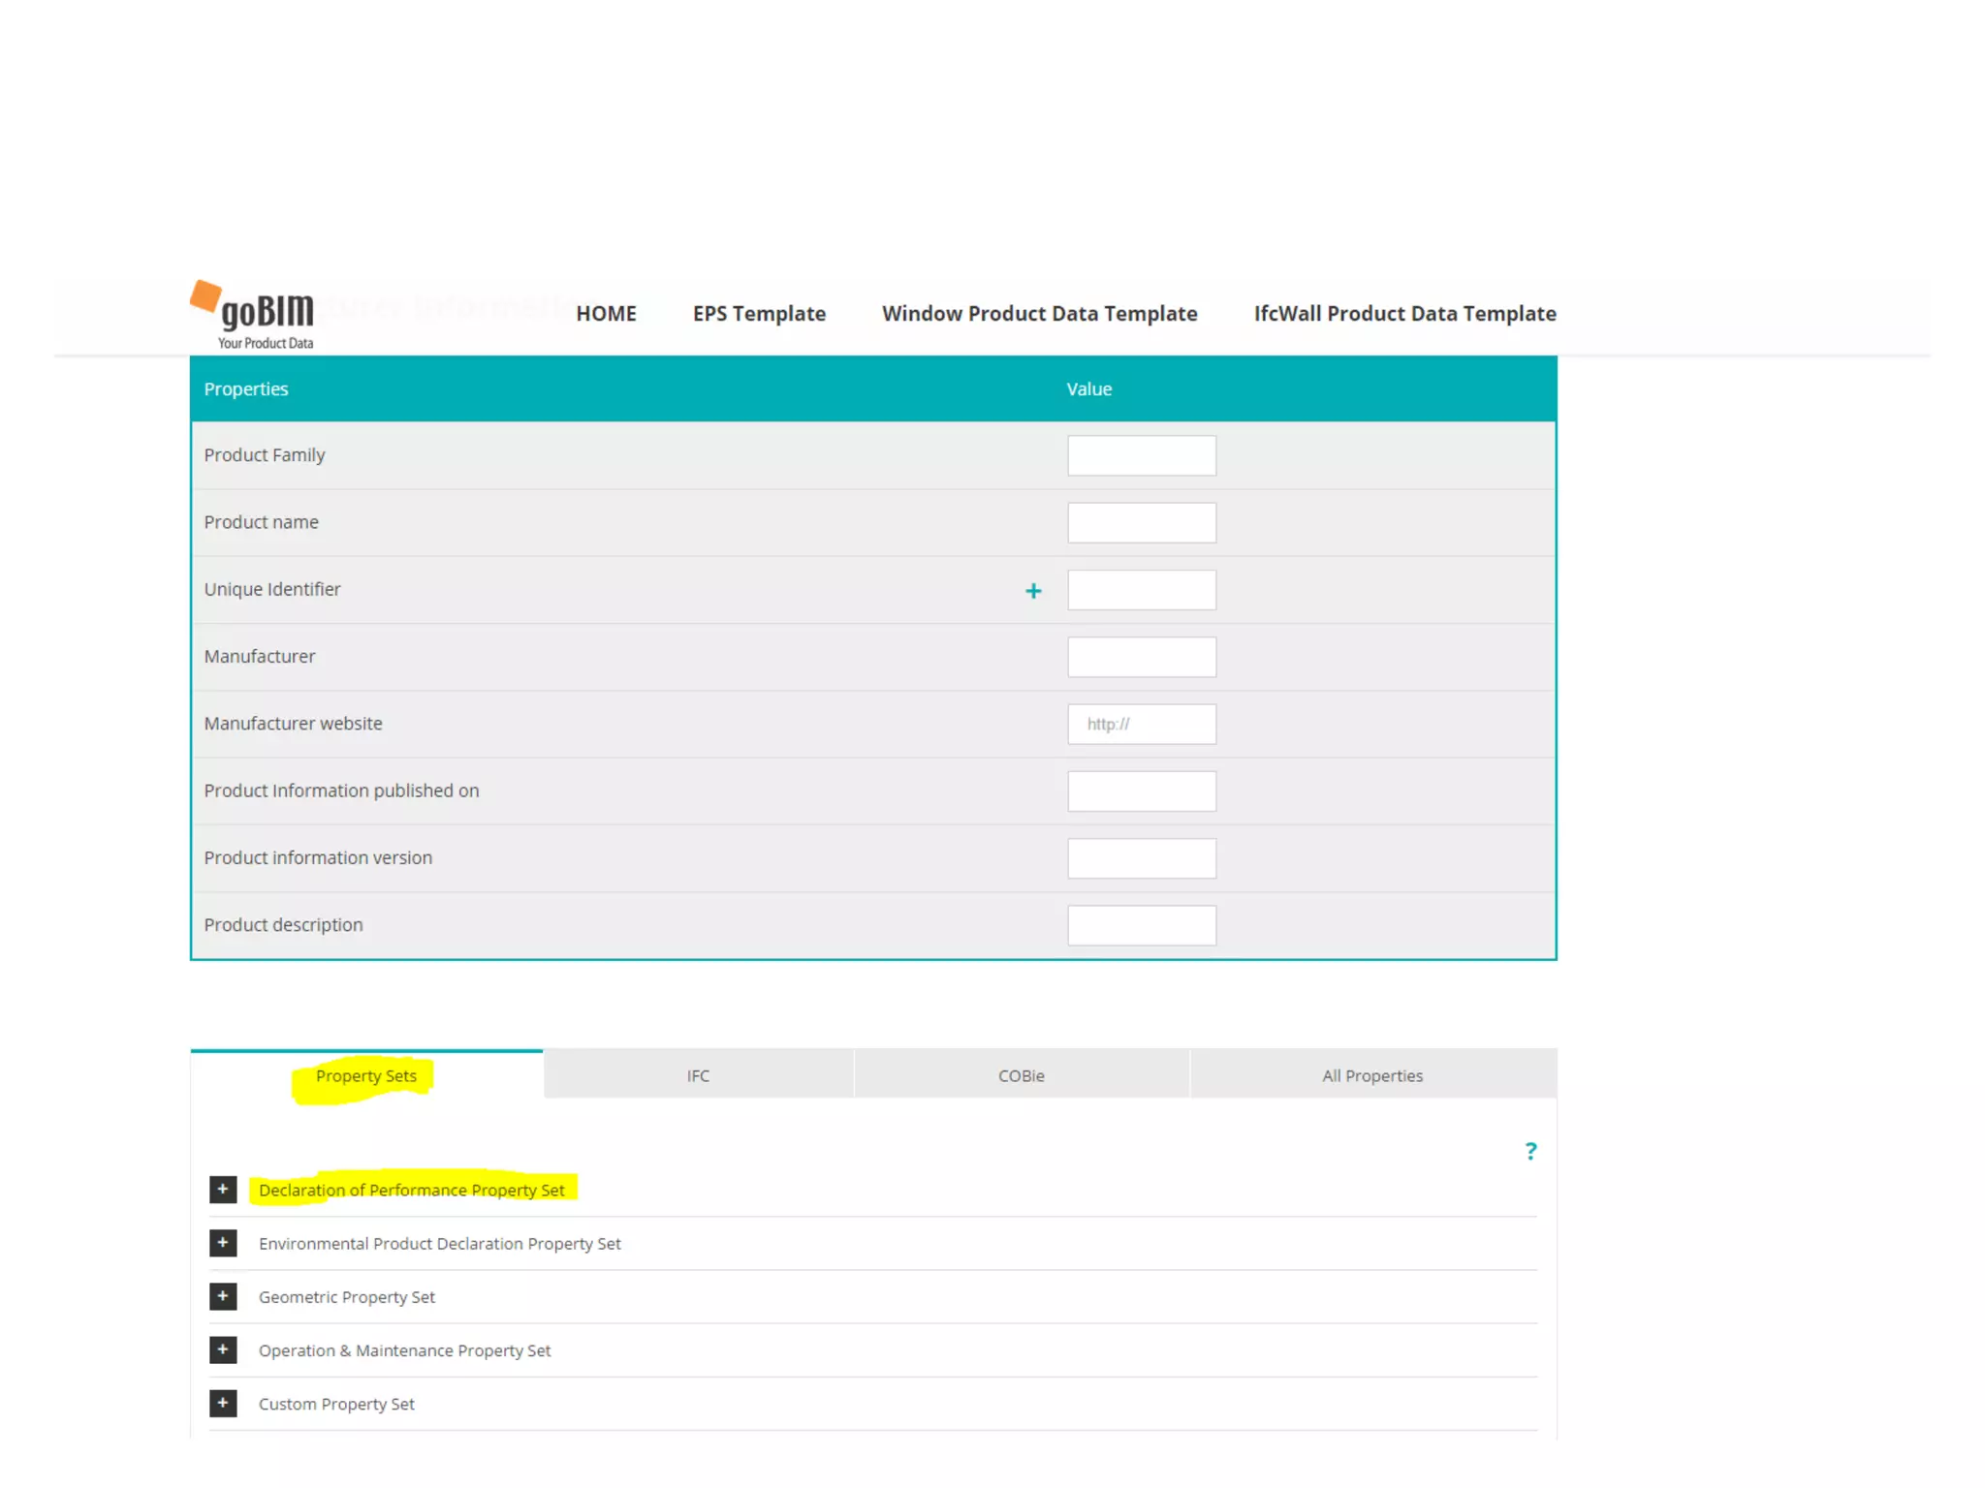Switch to the COBie tab
Viewport: 1985px width, 1488px height.
(x=1021, y=1075)
